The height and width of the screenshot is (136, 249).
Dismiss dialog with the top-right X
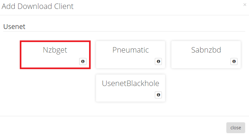point(245,5)
